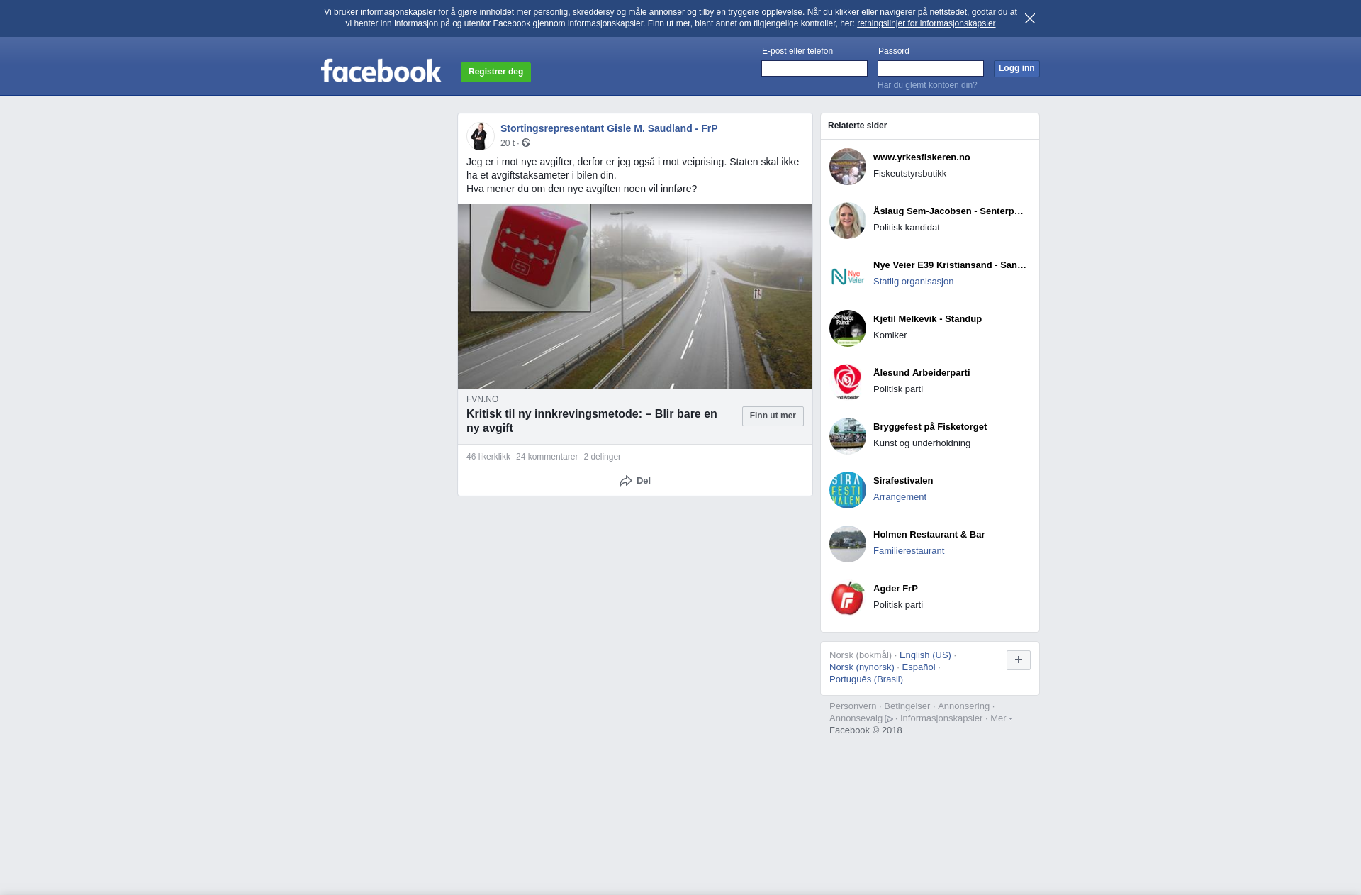Open Sirafestivalen logo avatar
The image size is (1361, 895).
848,490
